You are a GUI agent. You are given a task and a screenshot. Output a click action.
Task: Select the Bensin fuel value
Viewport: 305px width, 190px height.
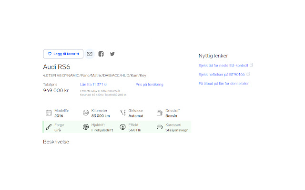[172, 116]
